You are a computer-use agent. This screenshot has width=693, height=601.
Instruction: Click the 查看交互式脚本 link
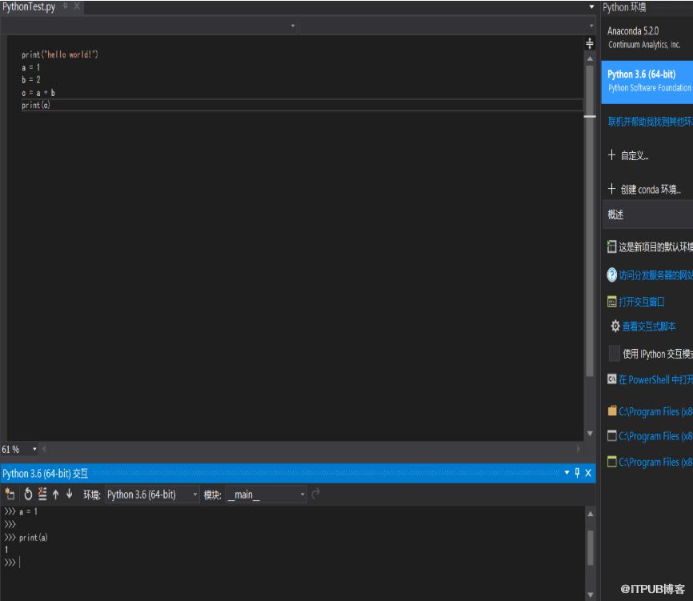[x=649, y=327]
